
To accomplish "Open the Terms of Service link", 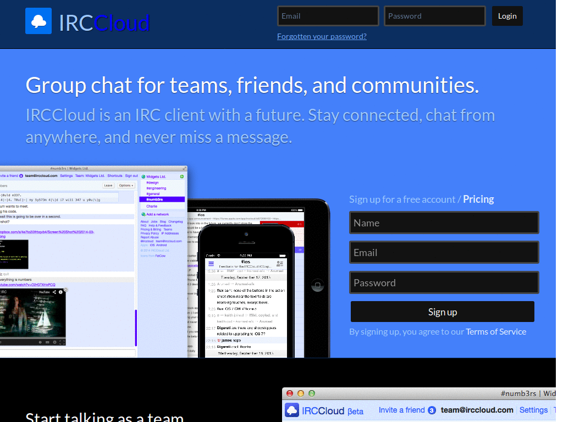I will pos(496,331).
